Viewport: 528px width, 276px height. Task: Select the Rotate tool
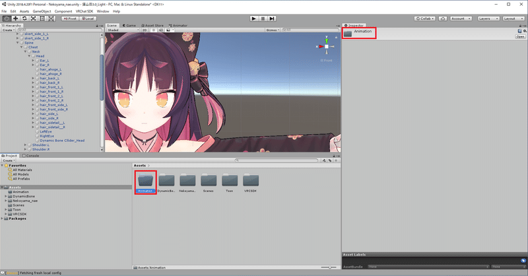(24, 18)
